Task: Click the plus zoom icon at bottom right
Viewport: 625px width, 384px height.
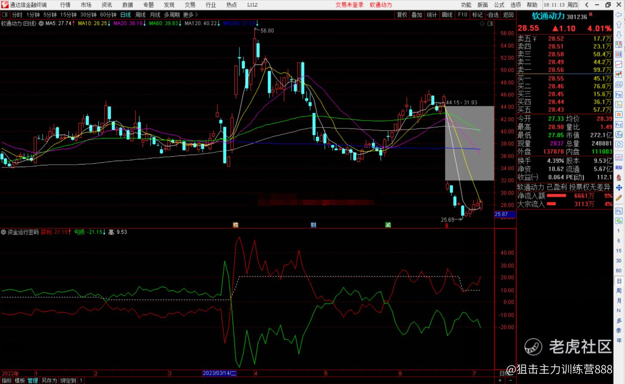Action: tap(500, 381)
